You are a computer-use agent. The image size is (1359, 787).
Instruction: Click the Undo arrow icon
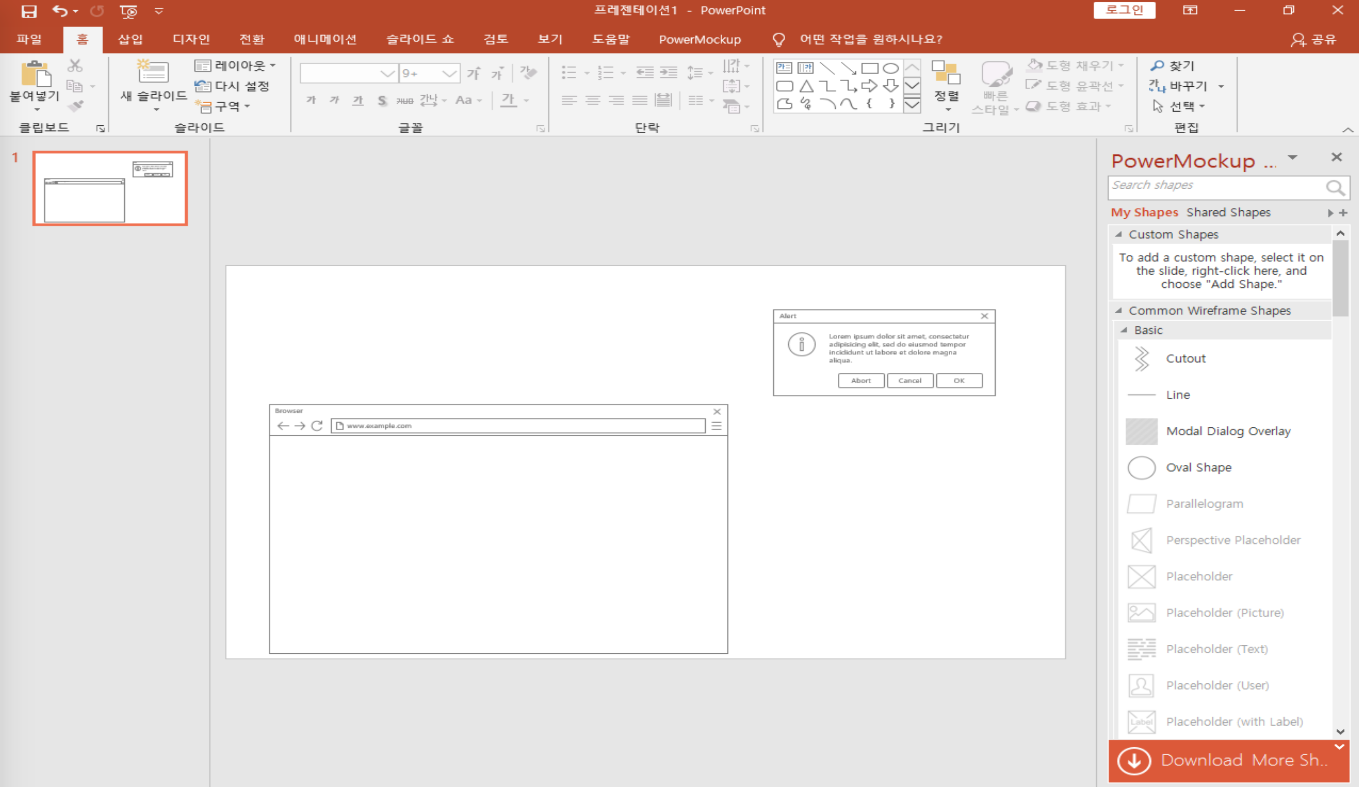click(60, 11)
